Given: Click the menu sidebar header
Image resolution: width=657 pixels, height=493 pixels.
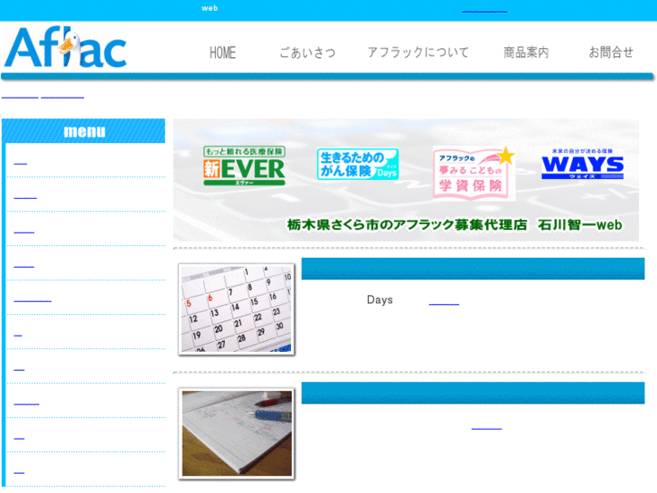Looking at the screenshot, I should [x=84, y=131].
